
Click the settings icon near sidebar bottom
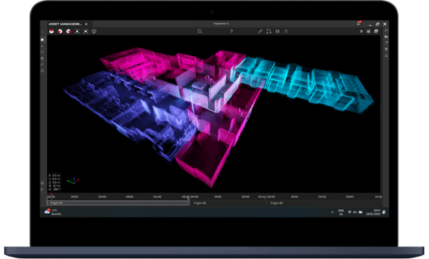pos(42,183)
